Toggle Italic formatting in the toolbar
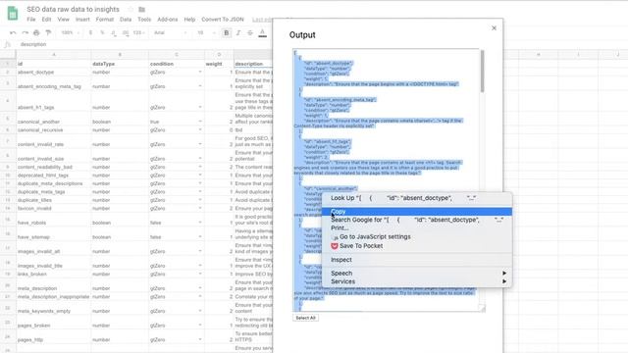 (x=238, y=32)
